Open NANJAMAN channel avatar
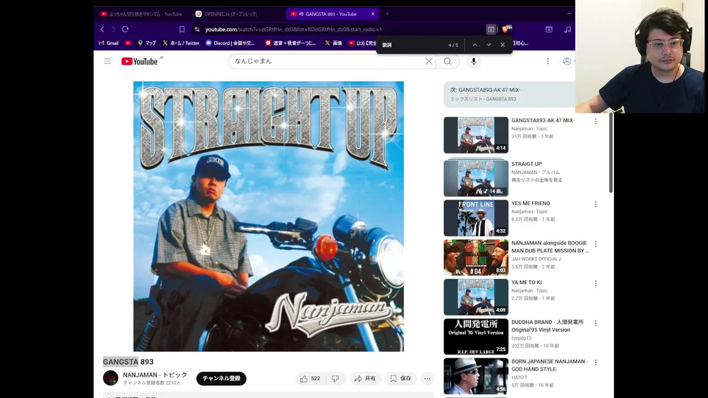 (x=111, y=378)
